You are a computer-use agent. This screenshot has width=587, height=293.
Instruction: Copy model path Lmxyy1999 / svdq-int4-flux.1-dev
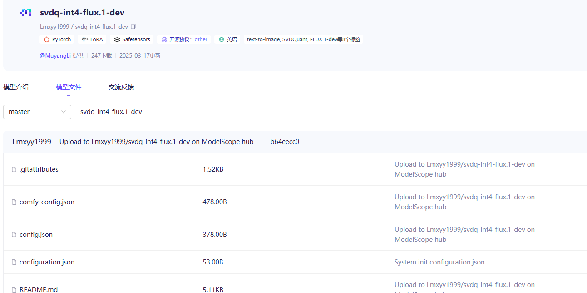(133, 27)
